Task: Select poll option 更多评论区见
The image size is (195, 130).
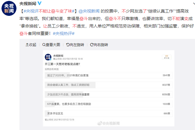Action: click(109, 114)
